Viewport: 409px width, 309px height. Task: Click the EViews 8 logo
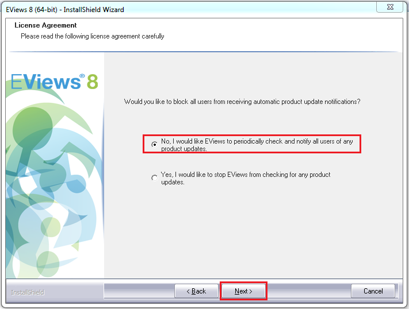tap(55, 82)
